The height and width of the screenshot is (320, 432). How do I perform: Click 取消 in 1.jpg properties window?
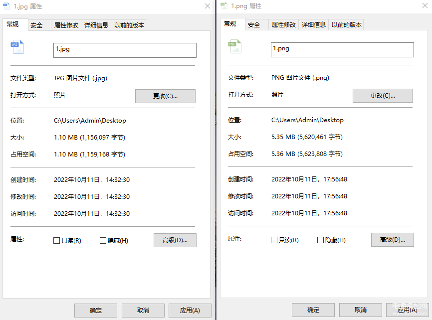pyautogui.click(x=143, y=311)
